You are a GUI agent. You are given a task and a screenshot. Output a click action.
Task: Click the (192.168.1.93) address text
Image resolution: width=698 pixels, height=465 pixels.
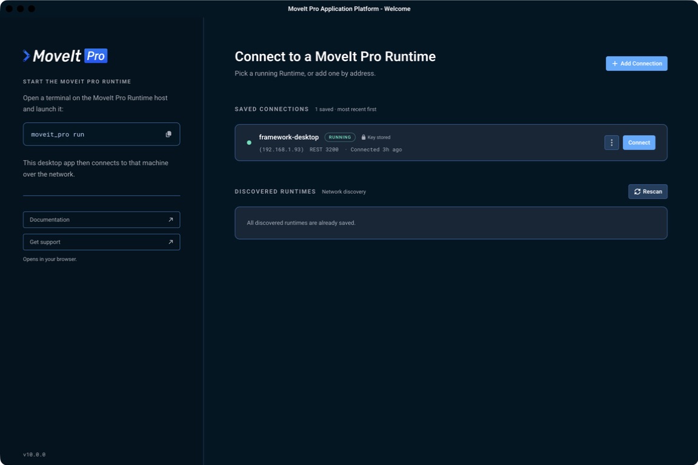(281, 150)
